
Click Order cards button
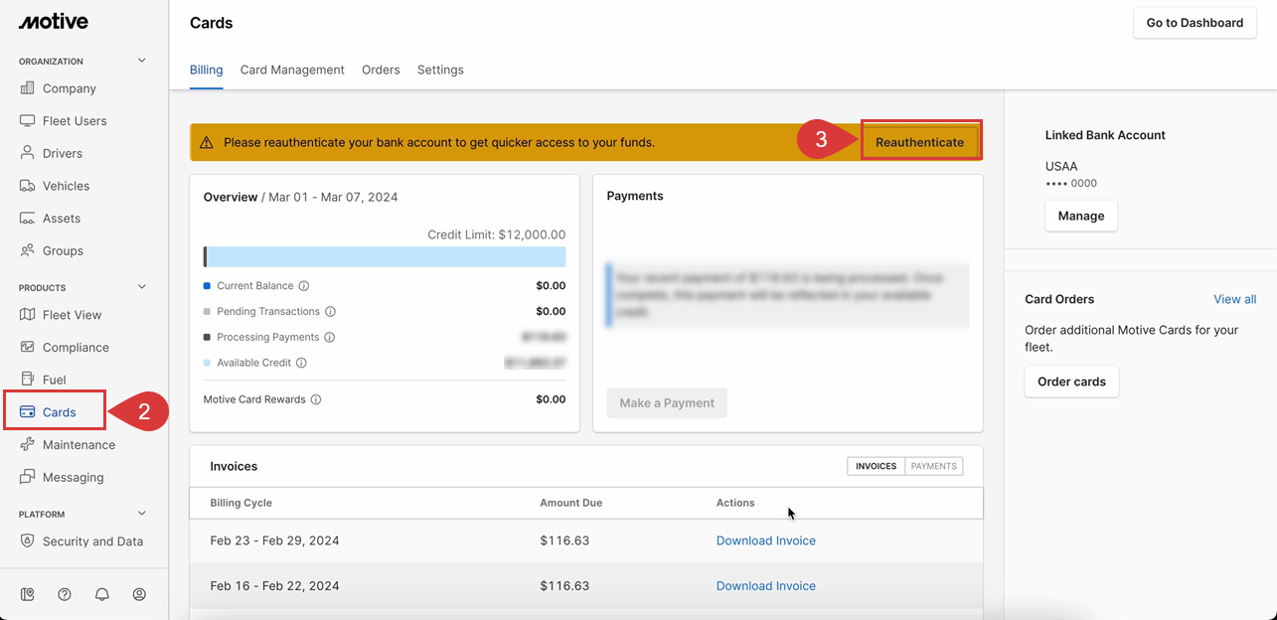click(1071, 382)
